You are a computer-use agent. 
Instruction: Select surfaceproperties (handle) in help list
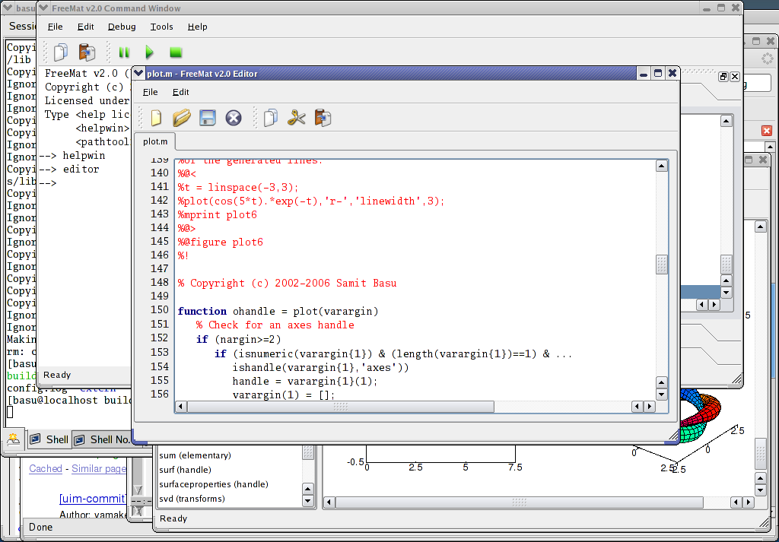tap(214, 484)
